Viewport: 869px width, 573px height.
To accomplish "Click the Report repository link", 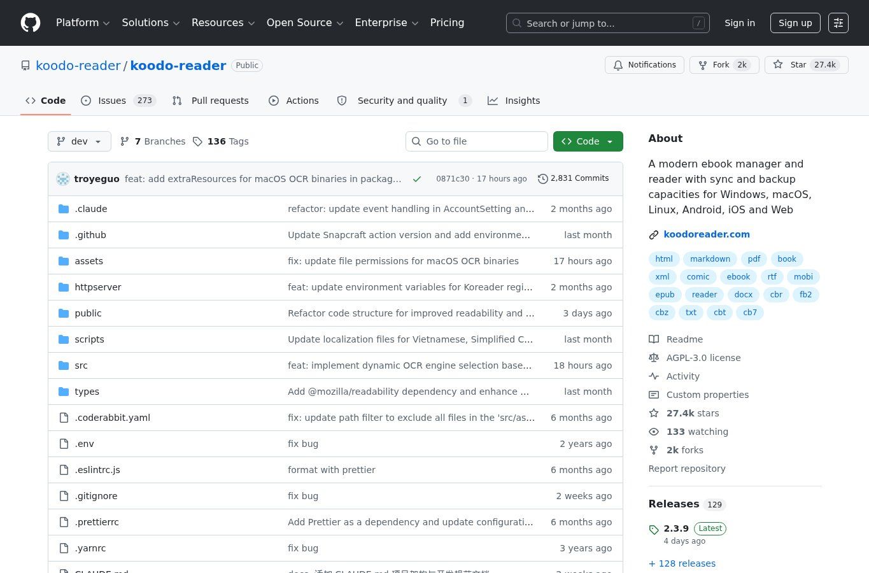I will click(x=687, y=469).
